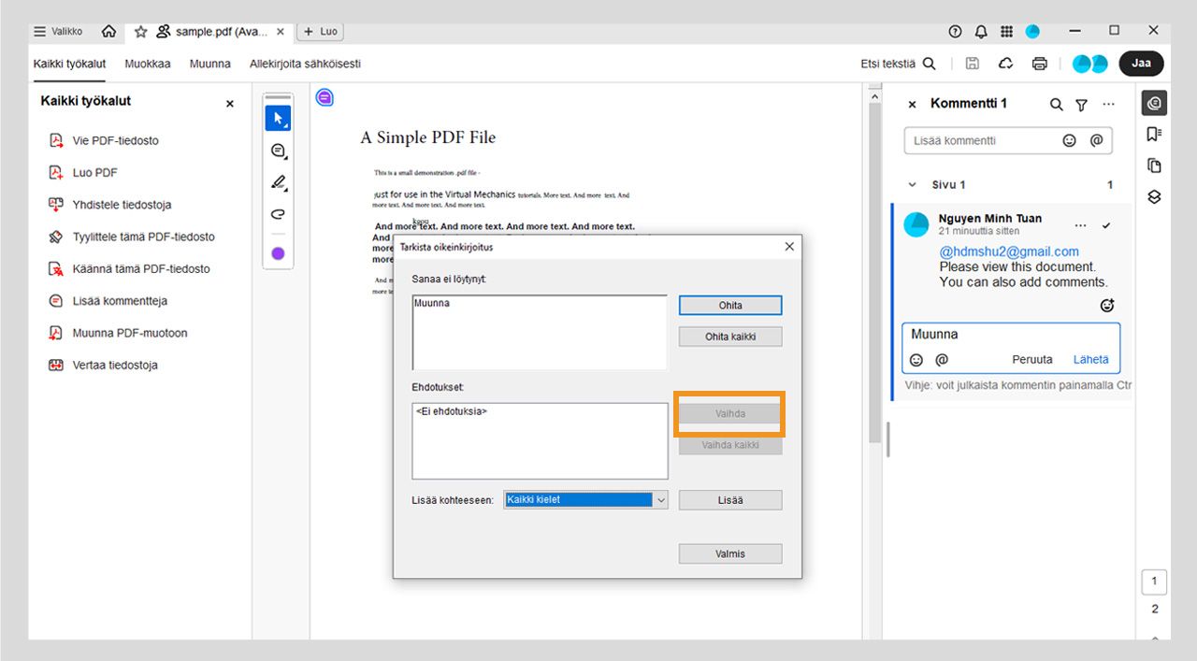This screenshot has height=661, width=1197.
Task: Switch to Kaikki työkalut tab
Action: click(69, 64)
